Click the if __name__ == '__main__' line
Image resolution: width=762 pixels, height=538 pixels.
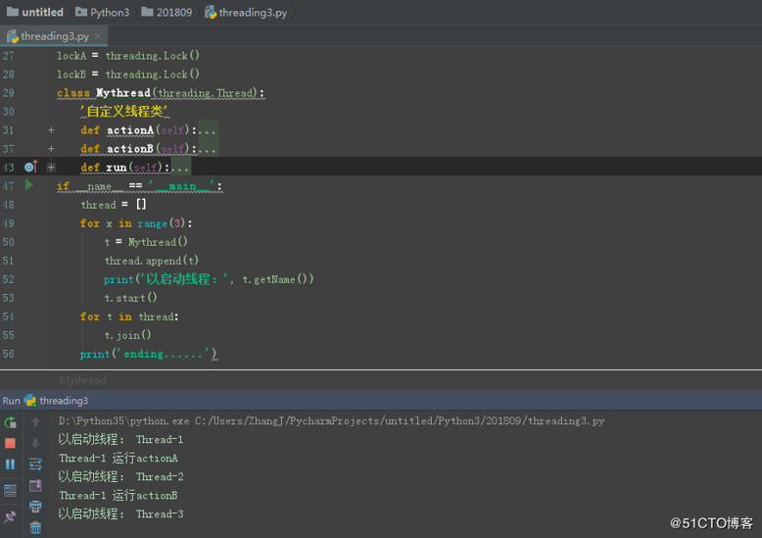pyautogui.click(x=140, y=186)
